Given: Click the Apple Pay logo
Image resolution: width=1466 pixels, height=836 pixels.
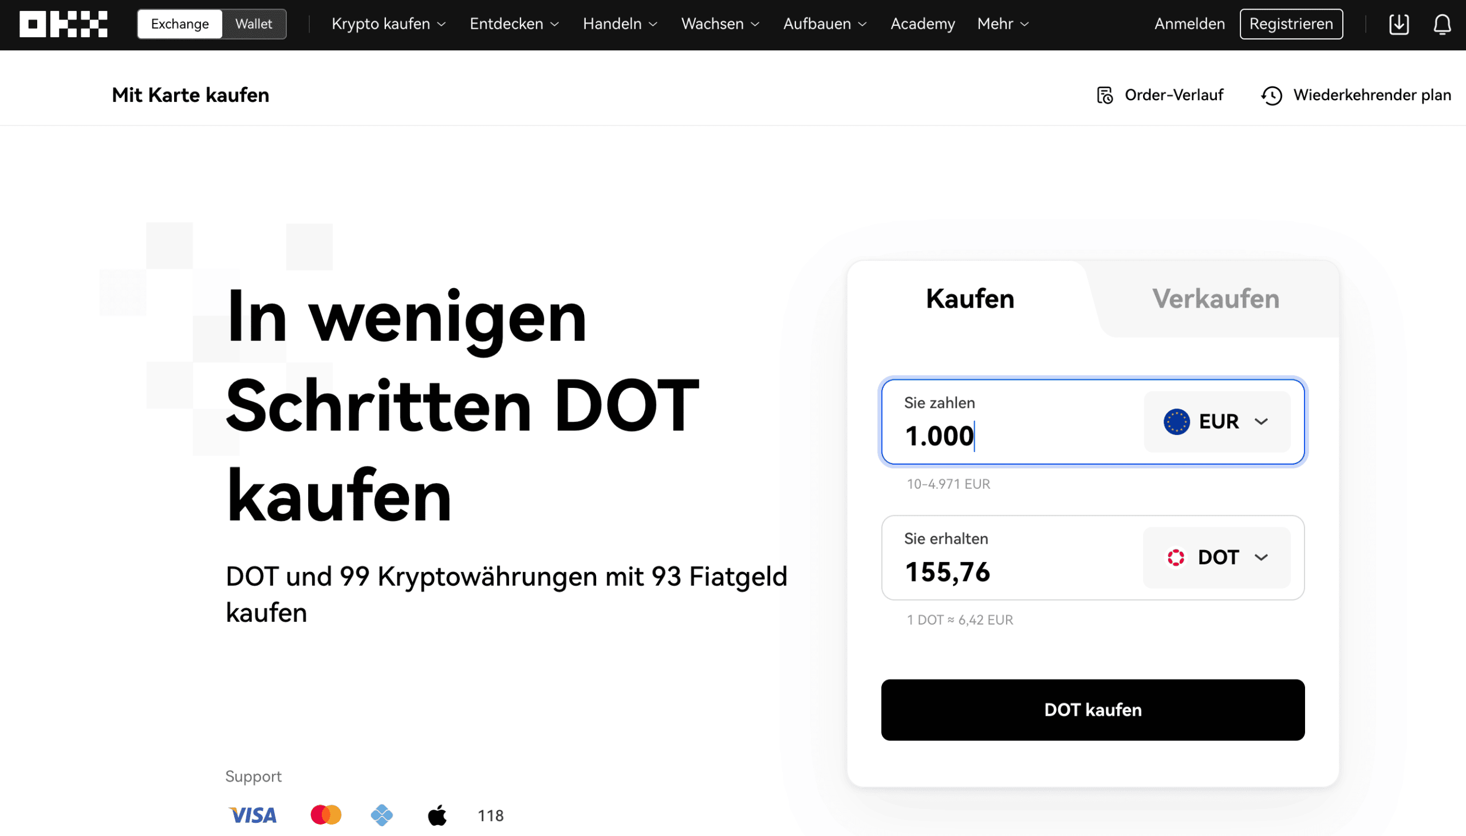Looking at the screenshot, I should pos(437,815).
